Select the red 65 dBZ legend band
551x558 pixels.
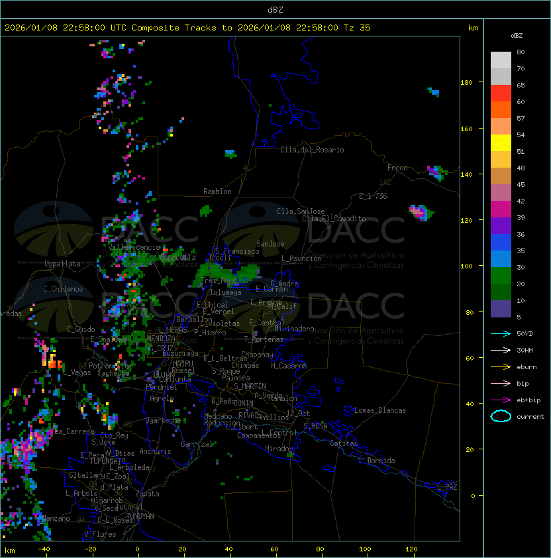(501, 93)
